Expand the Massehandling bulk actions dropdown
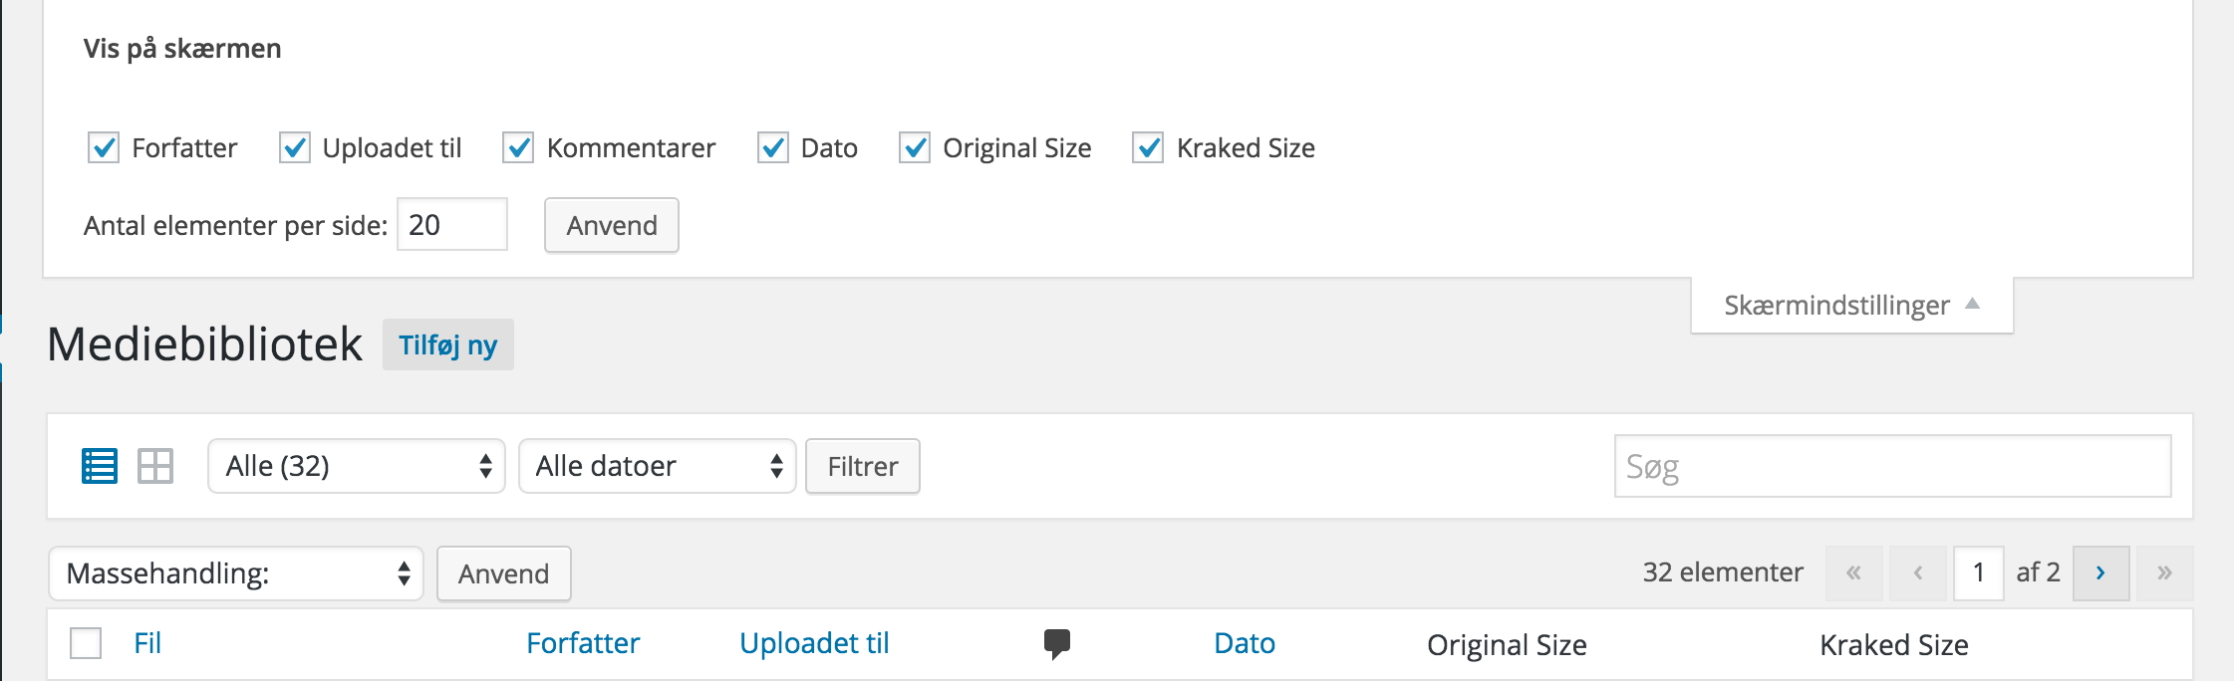Image resolution: width=2234 pixels, height=681 pixels. [x=236, y=573]
